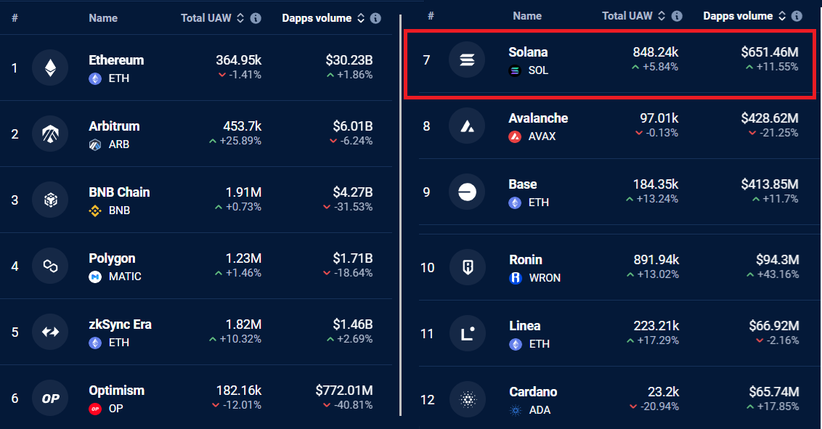The image size is (822, 429).
Task: Click the Solana chain logo icon
Action: point(467,60)
